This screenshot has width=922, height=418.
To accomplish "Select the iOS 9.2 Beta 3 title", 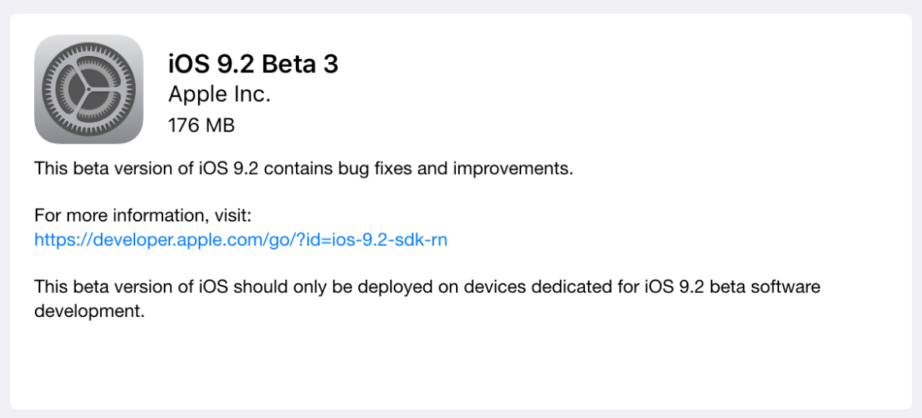I will [x=253, y=64].
